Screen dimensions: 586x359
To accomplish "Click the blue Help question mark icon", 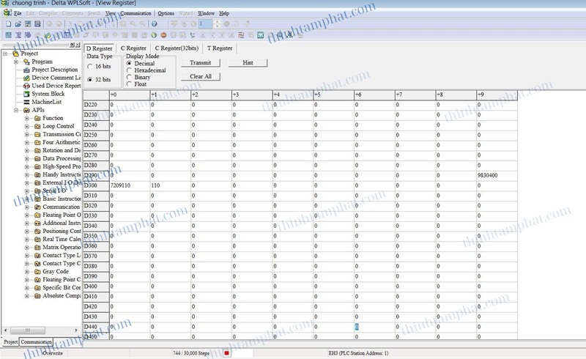I will click(x=154, y=24).
